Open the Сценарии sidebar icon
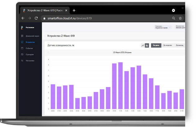Screen dimensions: 196x127 22,54
